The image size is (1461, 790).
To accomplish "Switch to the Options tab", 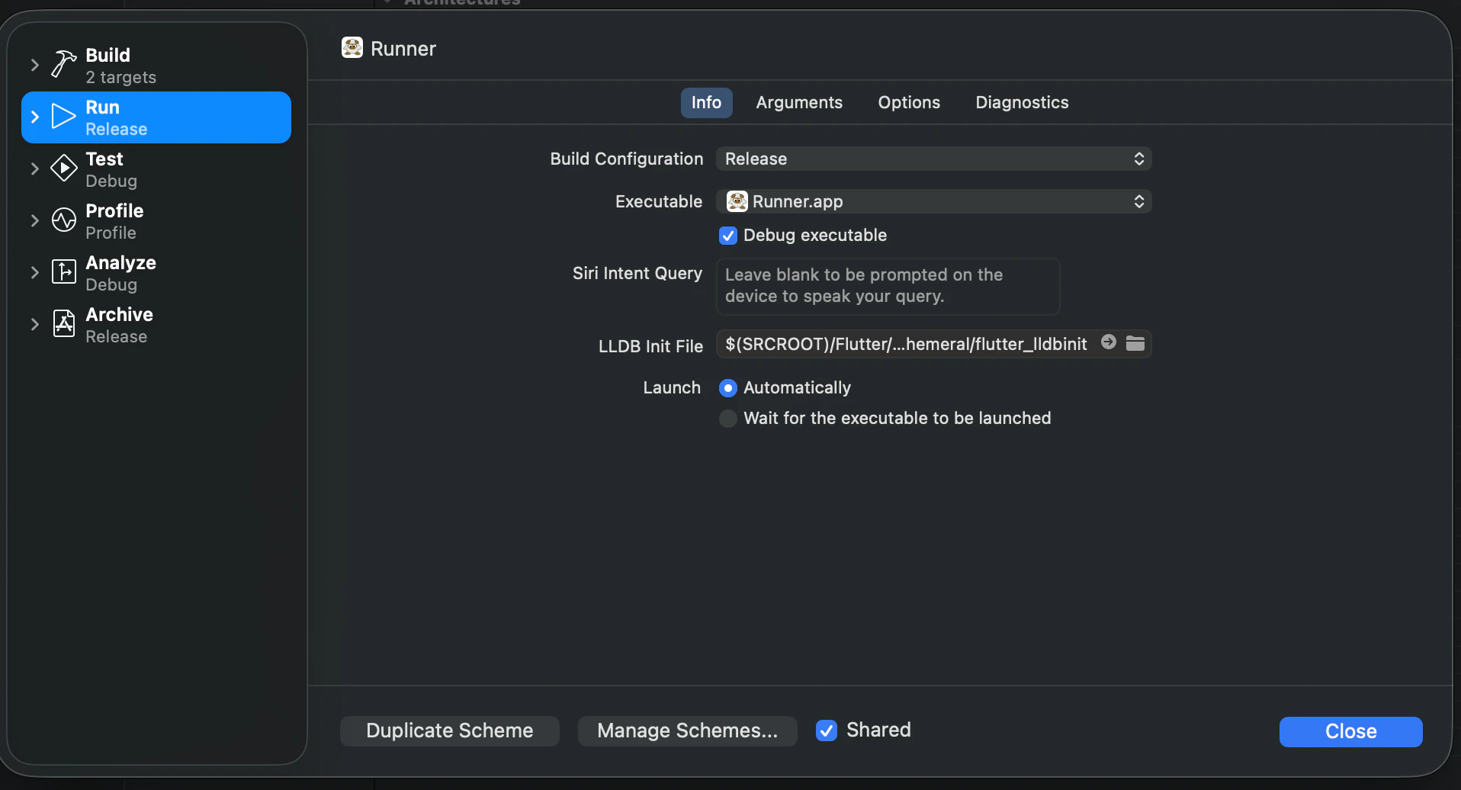I will click(x=909, y=103).
